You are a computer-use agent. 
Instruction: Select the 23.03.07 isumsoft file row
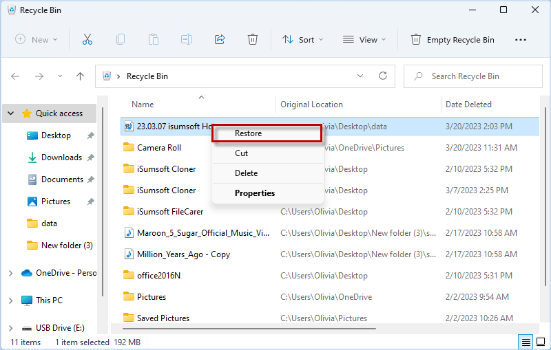click(x=330, y=127)
